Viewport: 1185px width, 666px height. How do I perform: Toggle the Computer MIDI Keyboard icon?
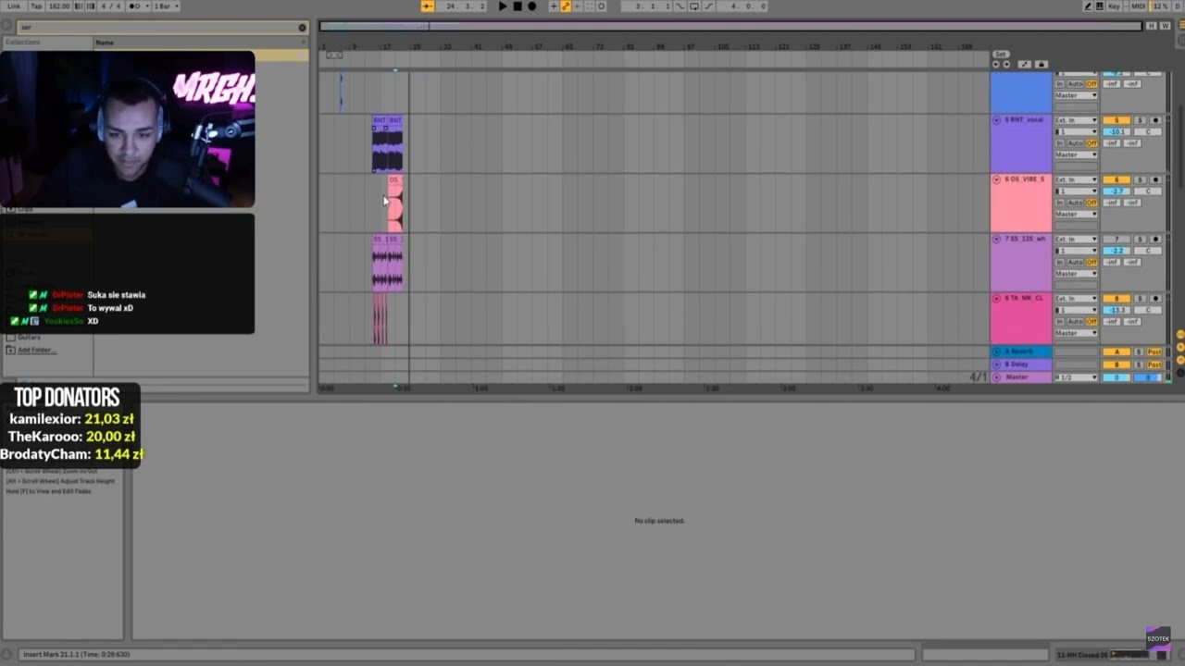[1100, 6]
